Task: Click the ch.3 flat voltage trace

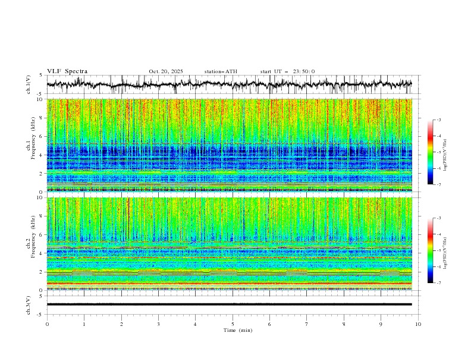Action: point(229,305)
